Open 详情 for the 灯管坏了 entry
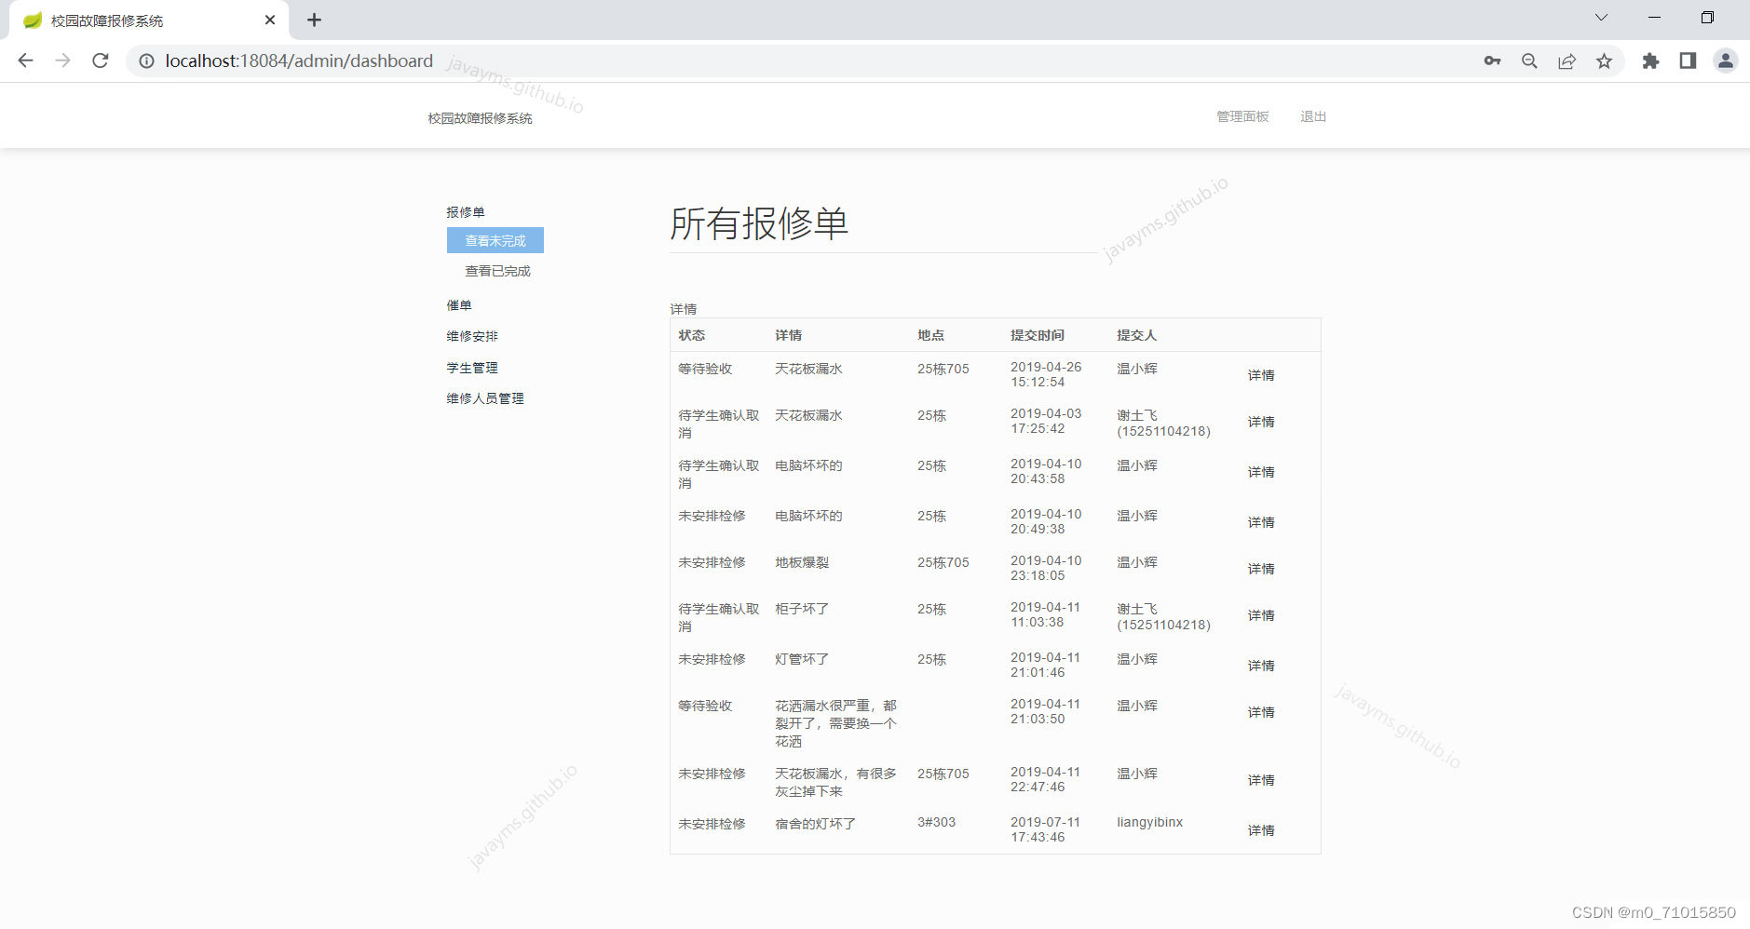The width and height of the screenshot is (1750, 929). 1261,666
